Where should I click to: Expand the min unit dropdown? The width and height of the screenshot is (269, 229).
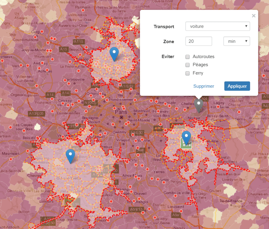pos(236,41)
